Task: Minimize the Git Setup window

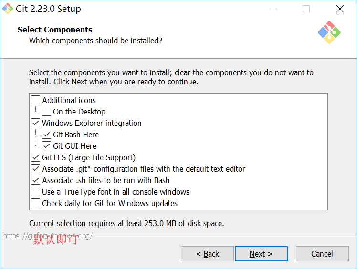Action: click(273, 9)
